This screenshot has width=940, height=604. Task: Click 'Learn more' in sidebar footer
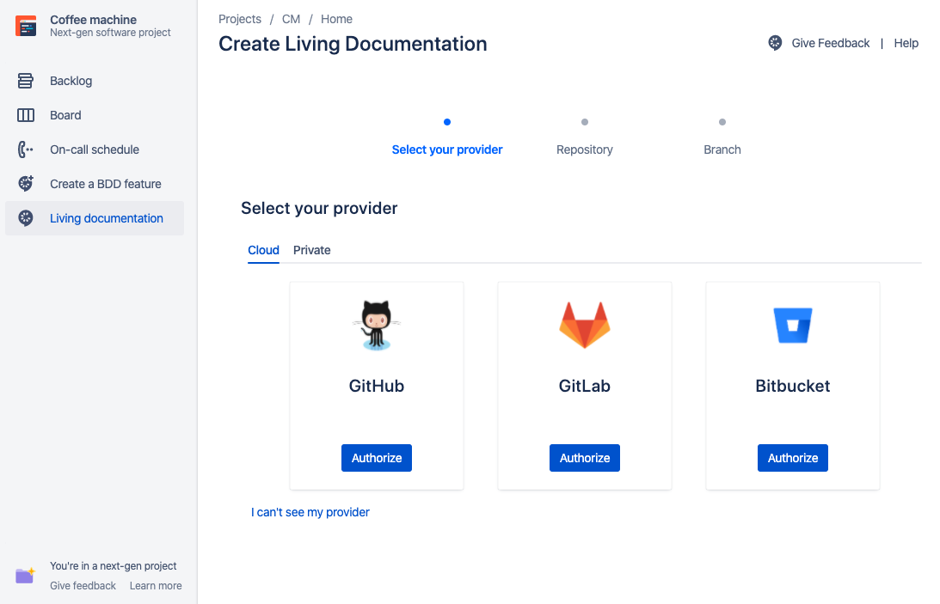[156, 585]
